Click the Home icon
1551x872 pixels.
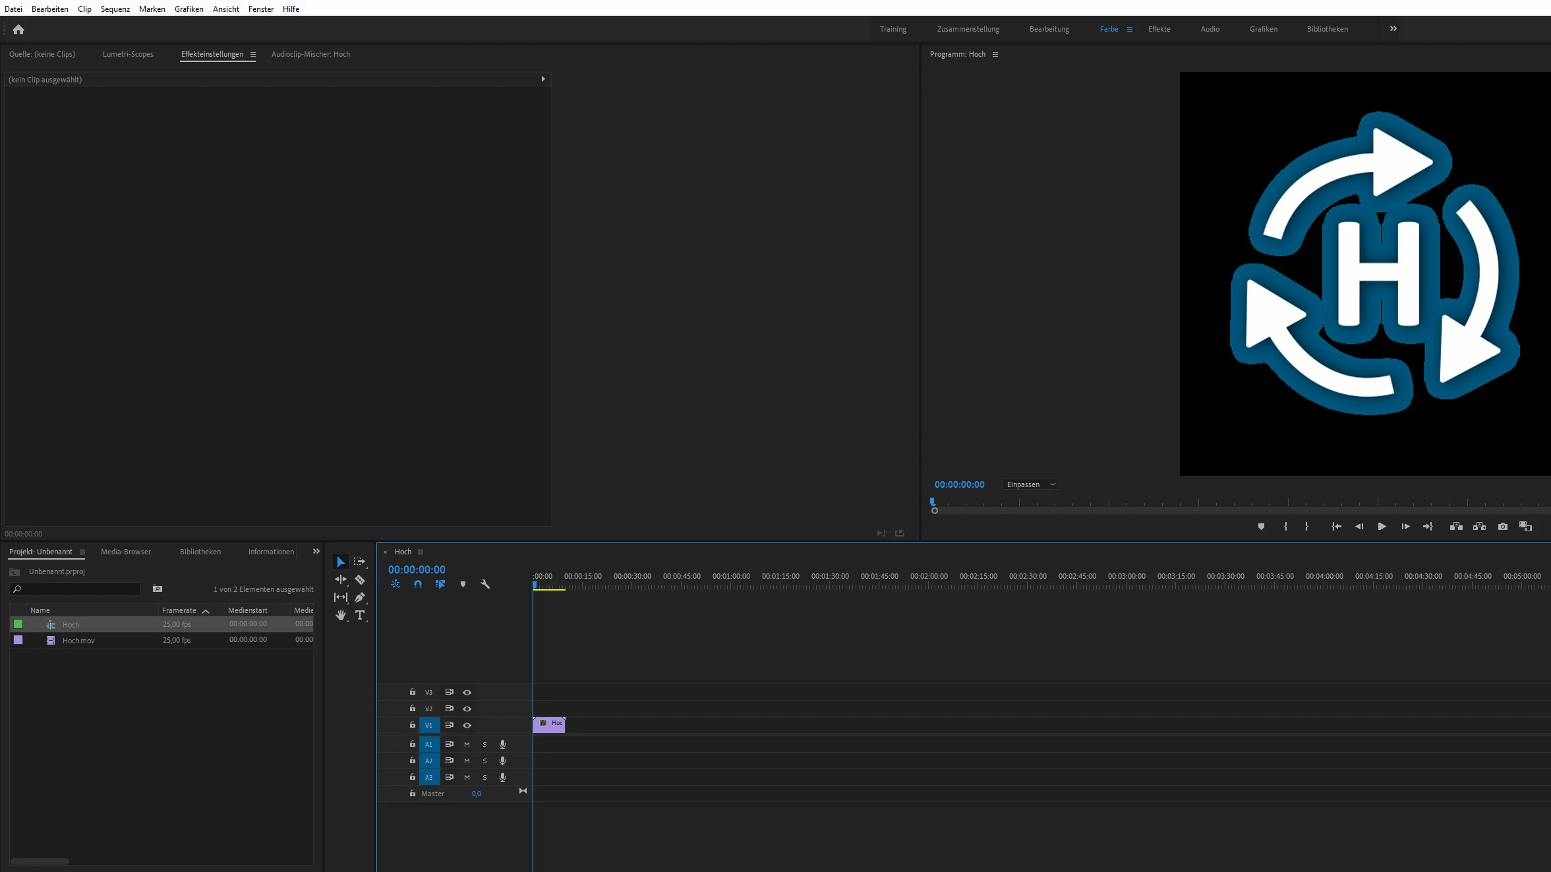coord(18,30)
